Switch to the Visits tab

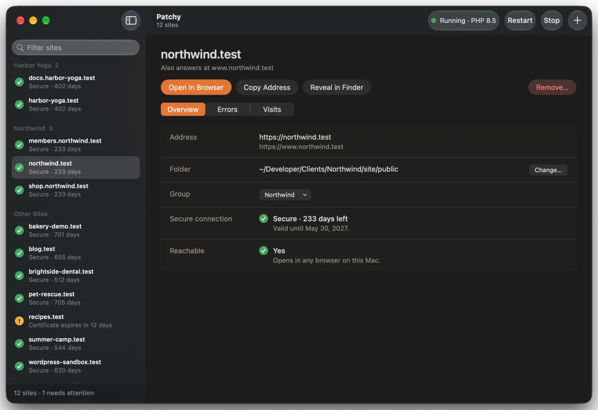(x=272, y=110)
